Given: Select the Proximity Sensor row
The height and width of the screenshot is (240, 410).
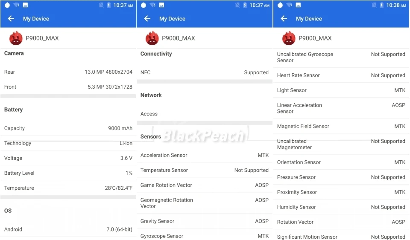Looking at the screenshot, I should (341, 192).
